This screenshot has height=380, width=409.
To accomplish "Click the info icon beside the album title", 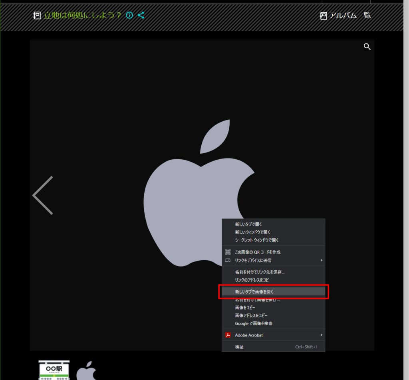I will (x=129, y=16).
